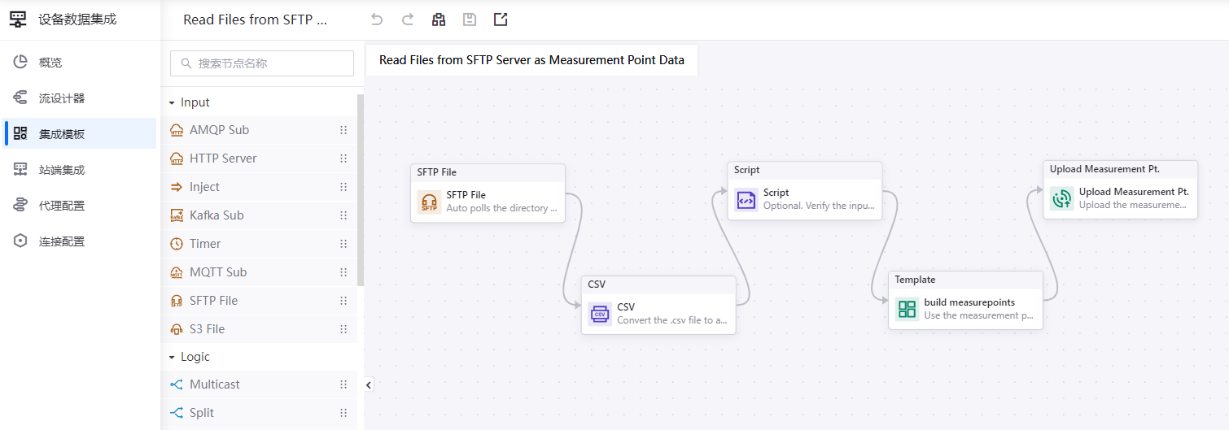Collapse the node palette side panel
This screenshot has height=430, width=1229.
[369, 385]
